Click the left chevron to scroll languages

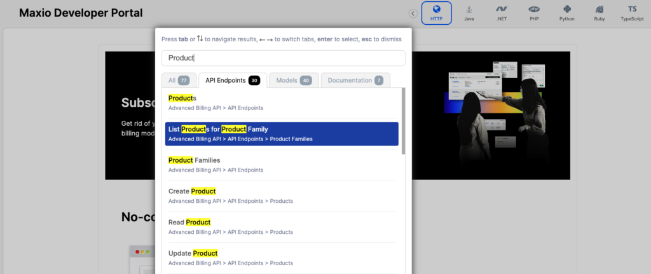click(413, 13)
